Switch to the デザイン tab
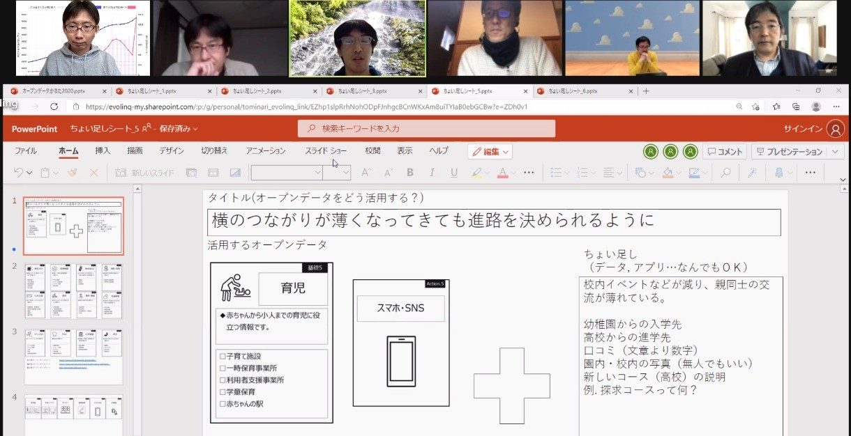The image size is (851, 436). [172, 151]
